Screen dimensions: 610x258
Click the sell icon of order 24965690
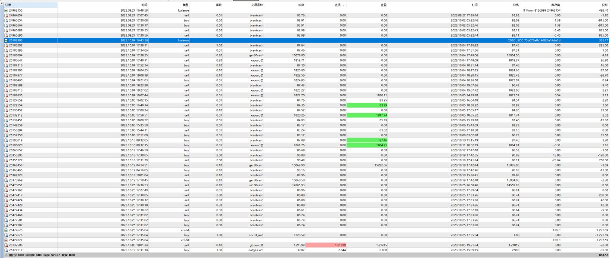coord(6,35)
